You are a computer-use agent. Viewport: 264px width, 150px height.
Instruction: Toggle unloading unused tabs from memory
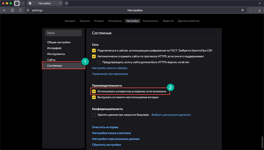tap(94, 97)
